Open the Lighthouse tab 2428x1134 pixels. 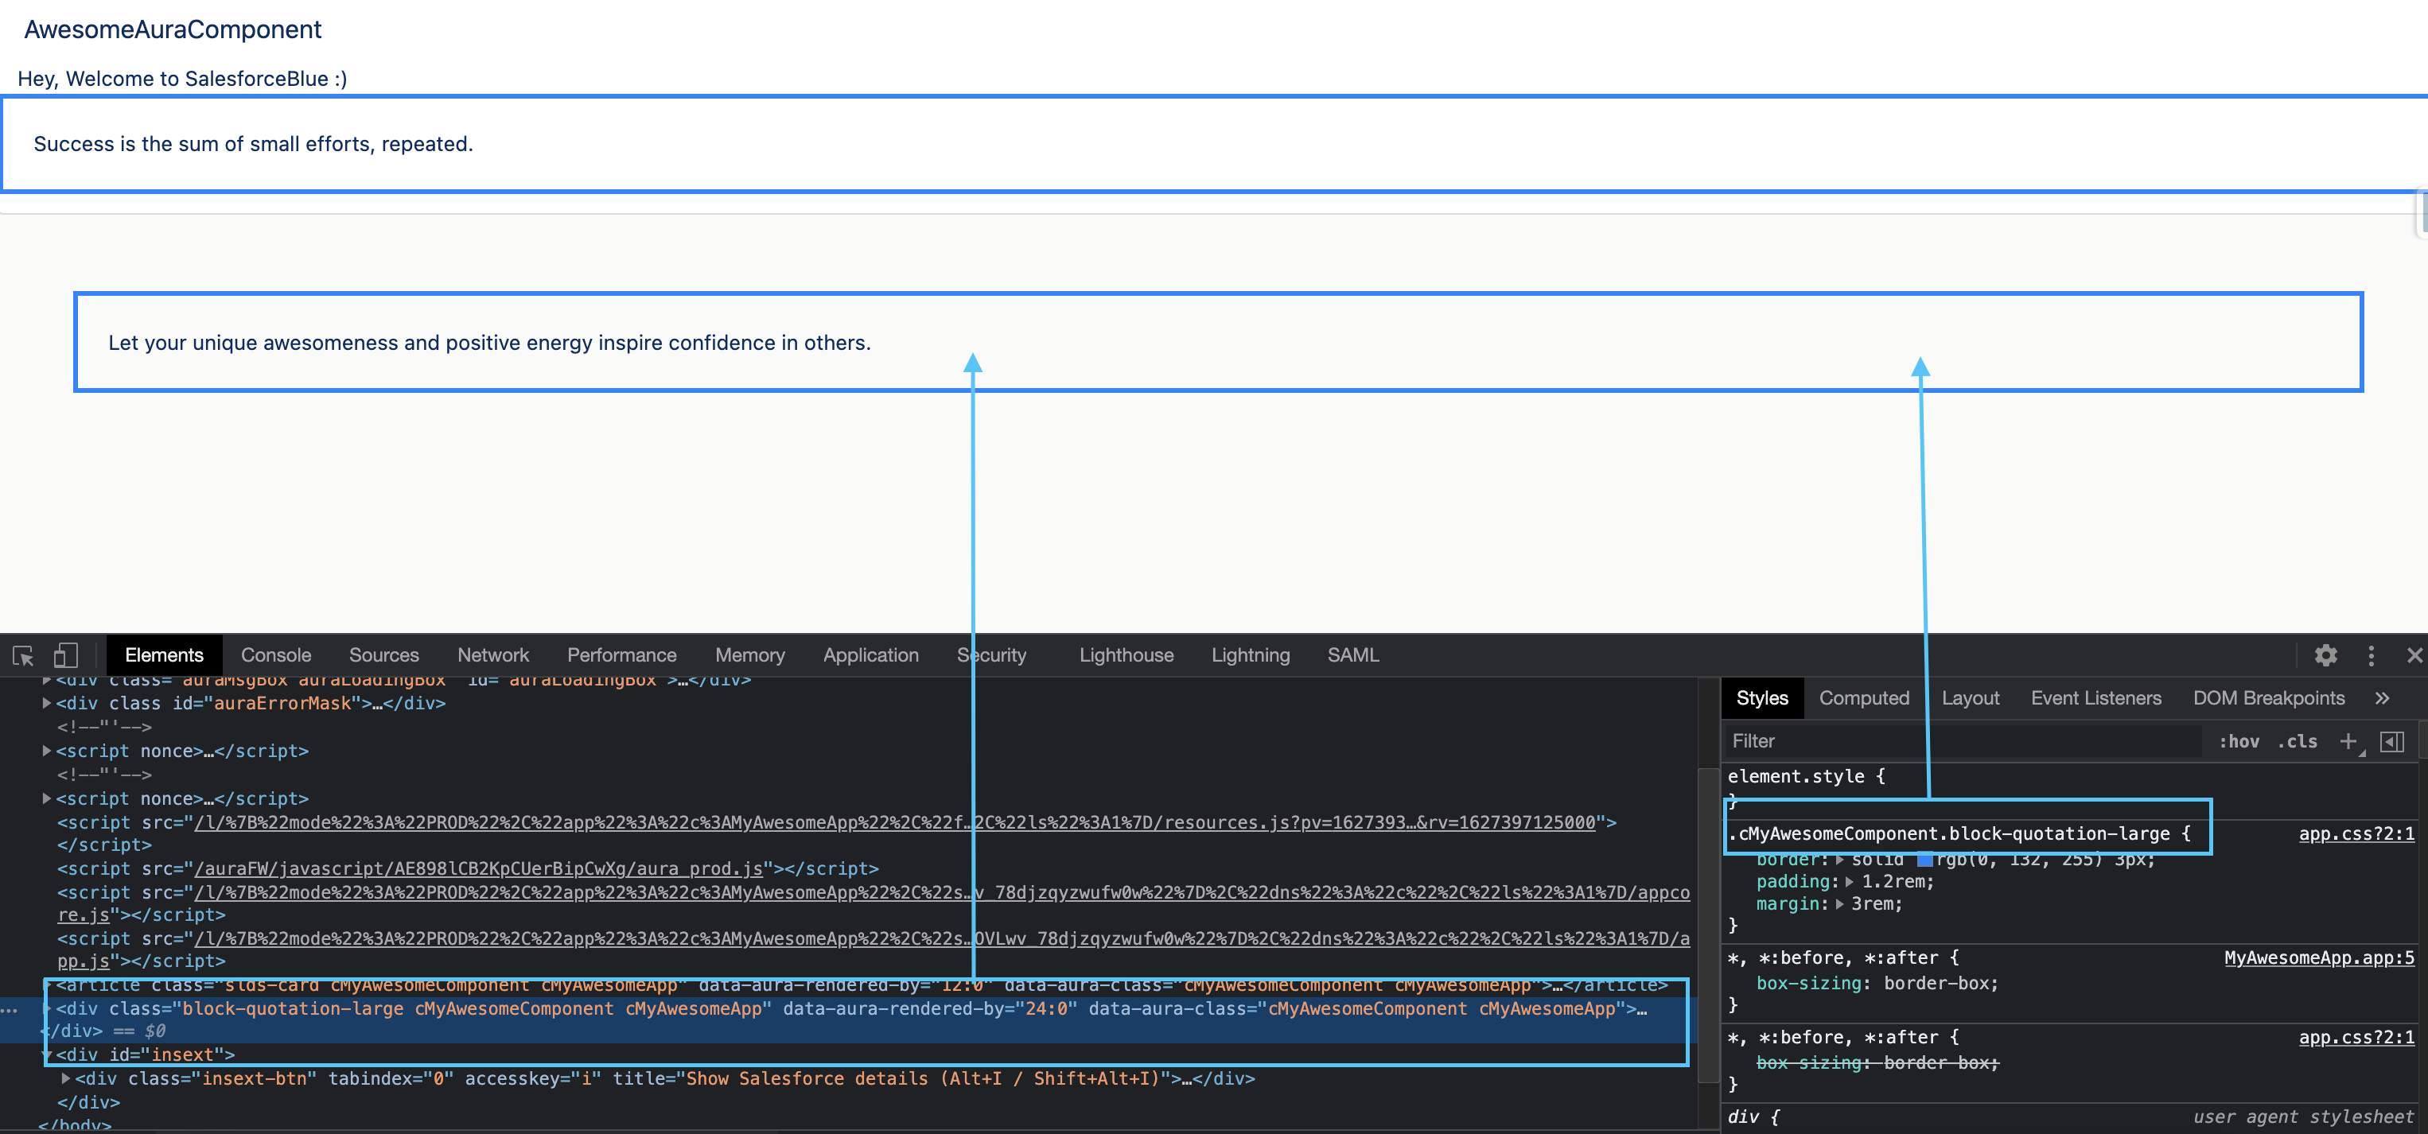pos(1126,654)
